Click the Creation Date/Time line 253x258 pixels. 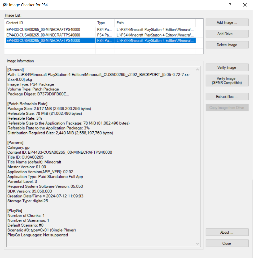pos(45,196)
